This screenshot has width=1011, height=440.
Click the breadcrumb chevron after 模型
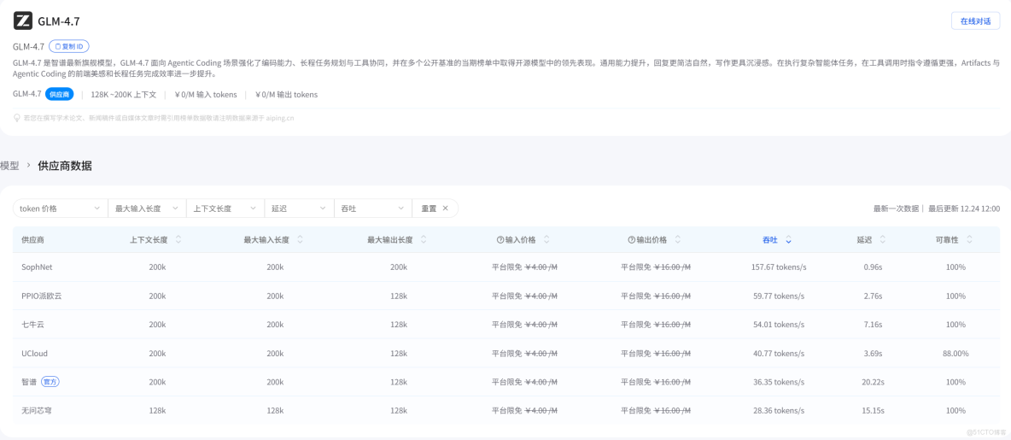pos(28,166)
